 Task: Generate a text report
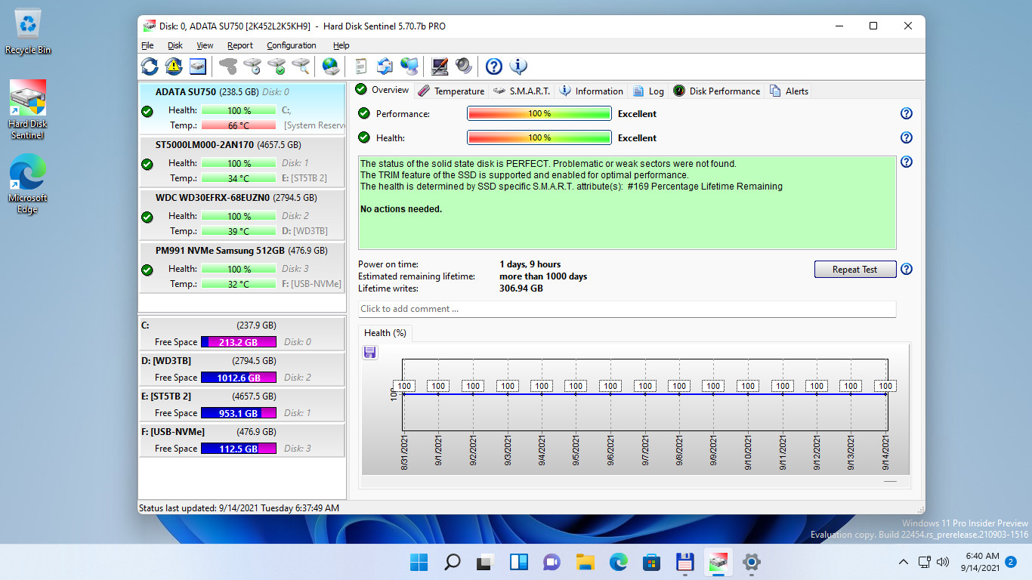[x=361, y=66]
